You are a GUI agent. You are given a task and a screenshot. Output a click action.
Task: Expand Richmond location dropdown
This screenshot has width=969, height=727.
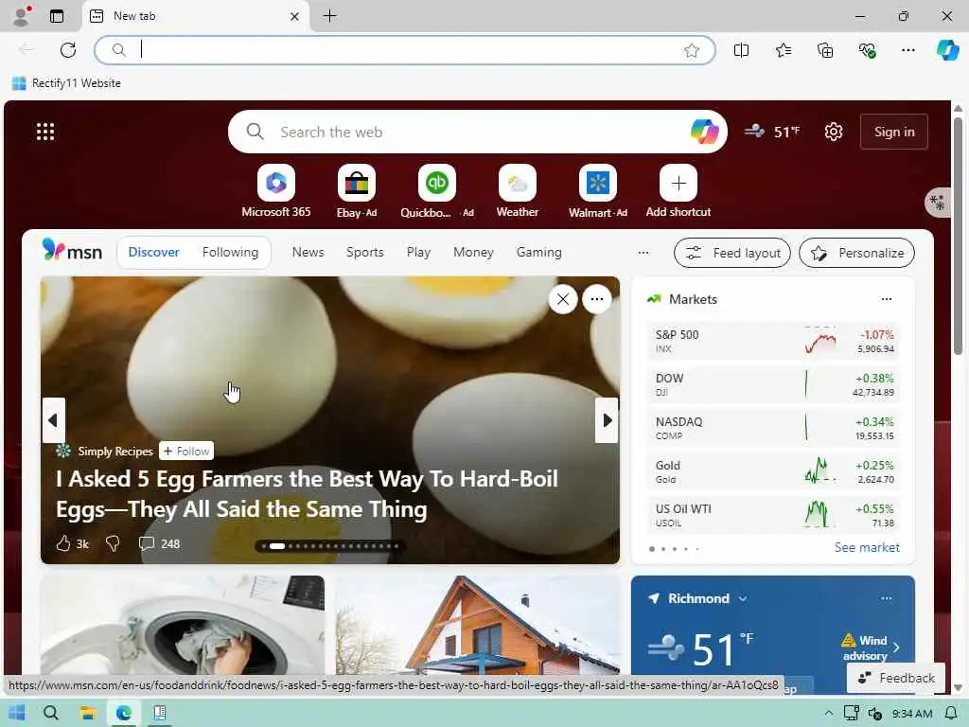click(743, 599)
